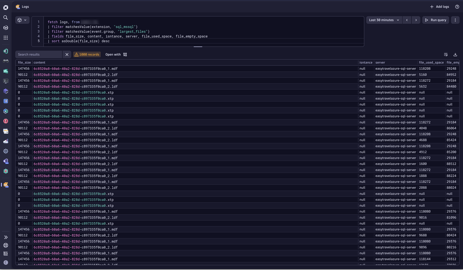
Task: Open the three-dot more options menu
Action: 455,20
